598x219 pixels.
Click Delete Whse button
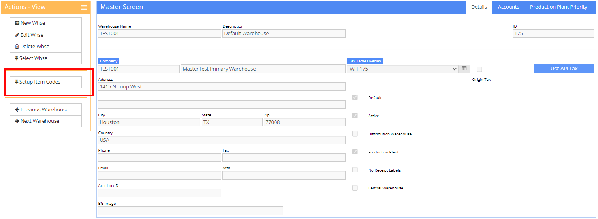coord(46,47)
